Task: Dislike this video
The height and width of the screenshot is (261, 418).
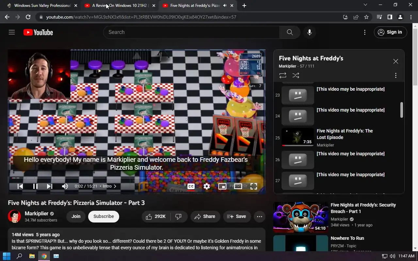Action: [x=179, y=217]
